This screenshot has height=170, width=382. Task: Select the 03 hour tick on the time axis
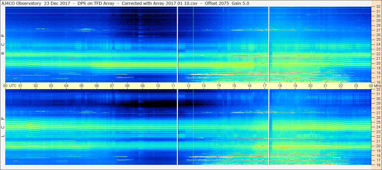51,86
